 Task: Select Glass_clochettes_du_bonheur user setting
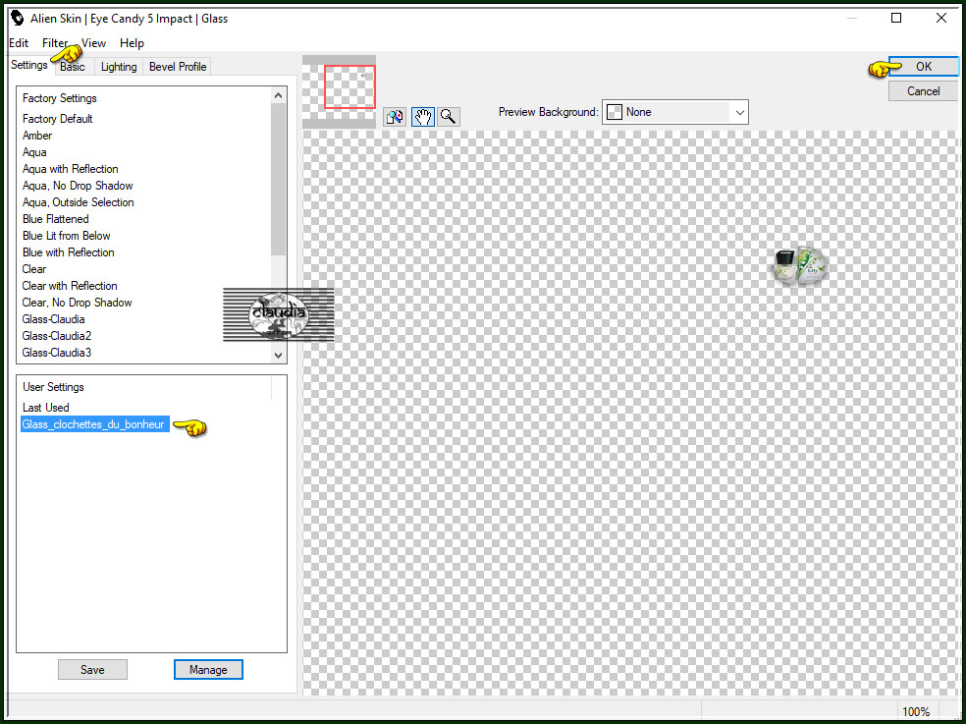click(x=95, y=424)
